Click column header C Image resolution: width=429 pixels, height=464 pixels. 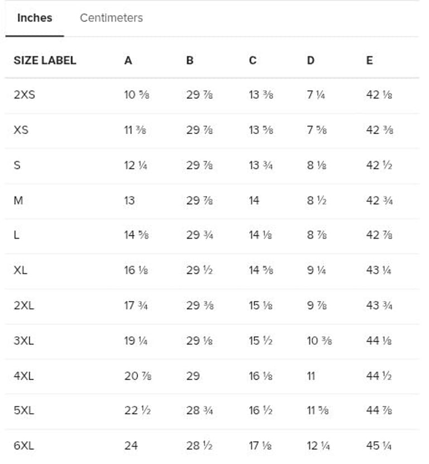pos(252,60)
